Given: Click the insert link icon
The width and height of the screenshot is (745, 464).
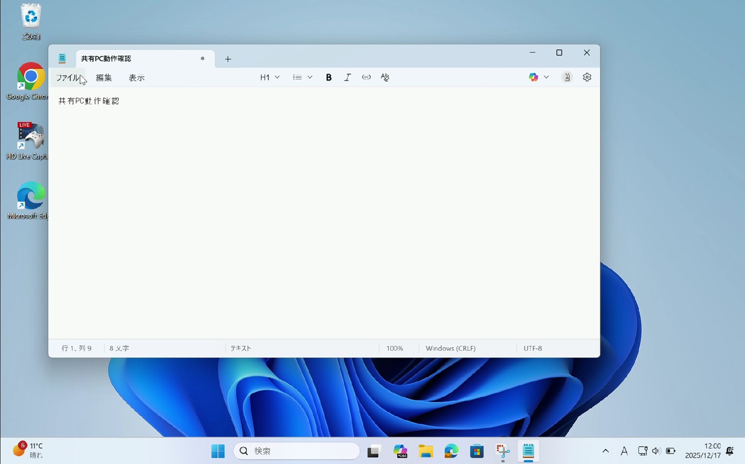Looking at the screenshot, I should pos(366,77).
